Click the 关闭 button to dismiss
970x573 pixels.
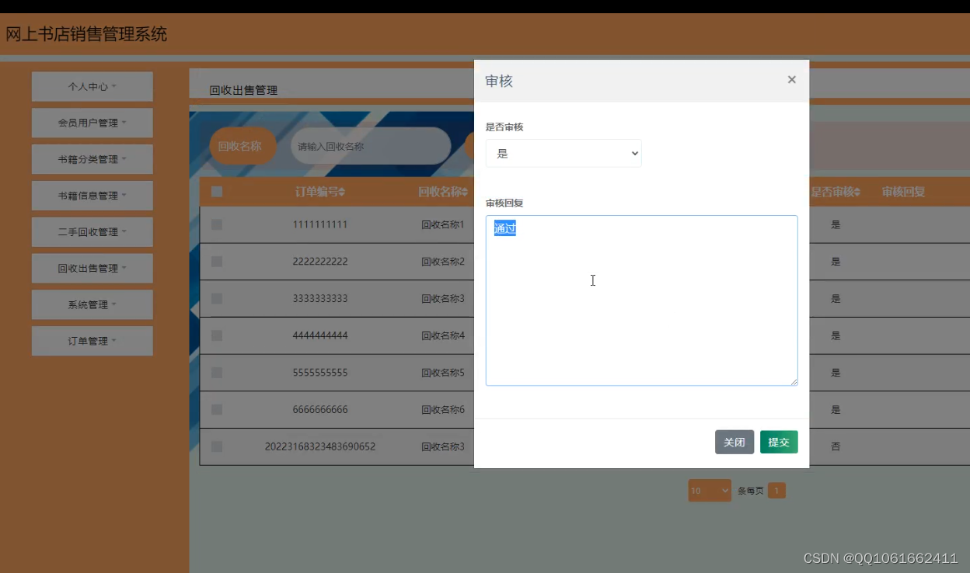734,442
